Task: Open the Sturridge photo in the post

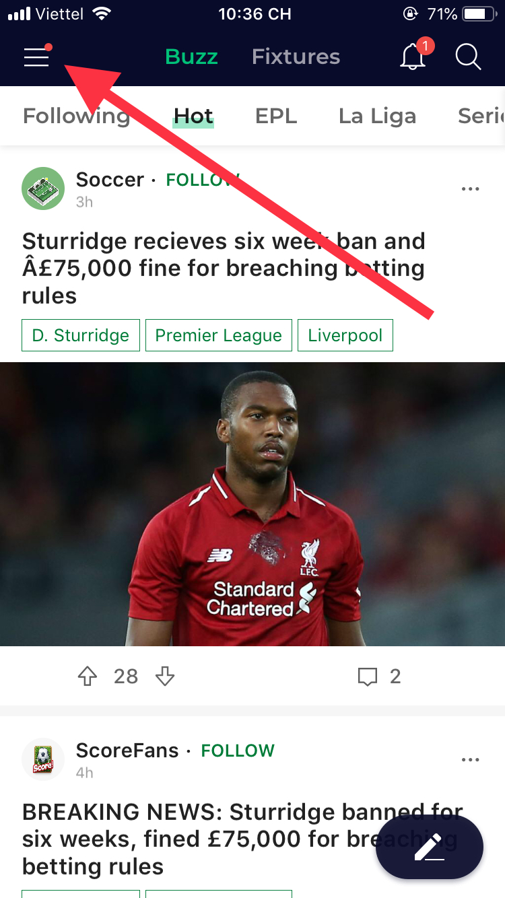Action: tap(252, 504)
